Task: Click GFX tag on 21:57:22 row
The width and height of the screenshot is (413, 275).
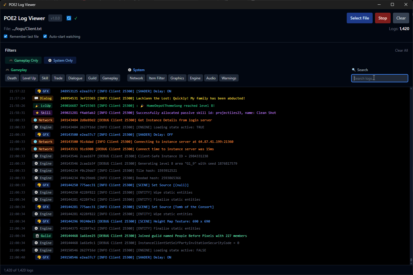Action: pos(43,91)
